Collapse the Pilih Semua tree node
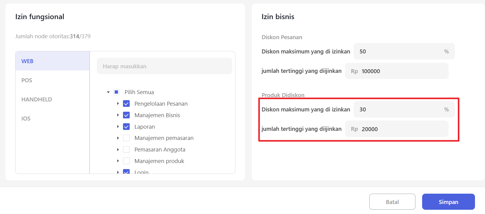Image resolution: width=485 pixels, height=214 pixels. [108, 92]
